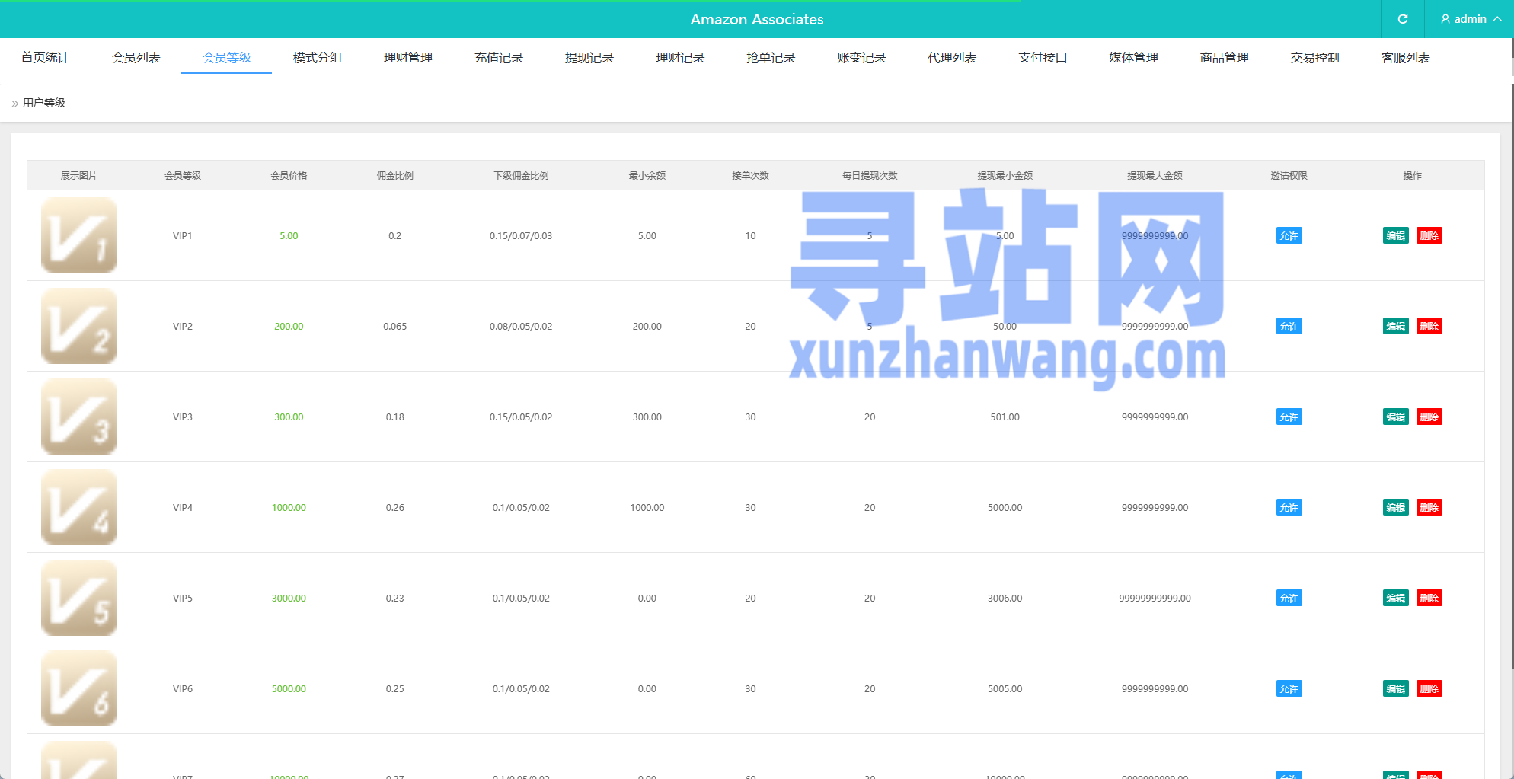Click the VIP6 level badge

[x=78, y=688]
